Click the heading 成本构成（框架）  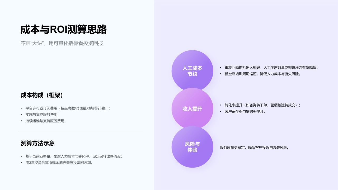42,95
